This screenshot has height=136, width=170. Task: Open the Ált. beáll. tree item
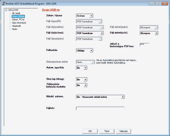(x=16, y=13)
